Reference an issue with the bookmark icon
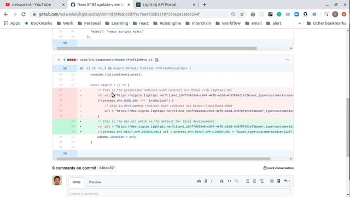350x197 pixels. [279, 181]
